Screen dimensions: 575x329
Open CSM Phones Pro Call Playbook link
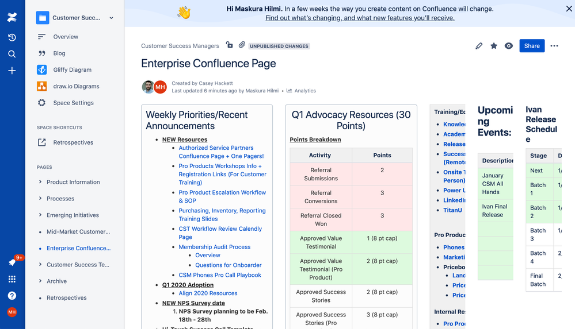pyautogui.click(x=220, y=275)
